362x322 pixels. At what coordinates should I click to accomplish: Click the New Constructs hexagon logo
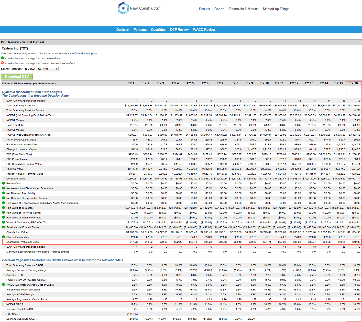(123, 8)
